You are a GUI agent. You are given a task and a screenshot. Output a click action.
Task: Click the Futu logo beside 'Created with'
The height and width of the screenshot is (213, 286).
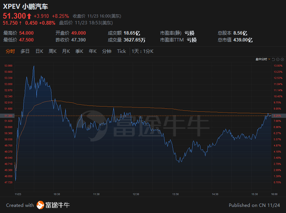click(x=40, y=205)
